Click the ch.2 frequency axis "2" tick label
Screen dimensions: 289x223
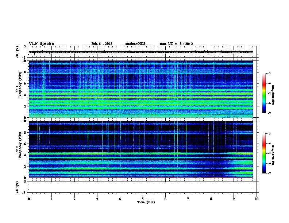(x=26, y=167)
